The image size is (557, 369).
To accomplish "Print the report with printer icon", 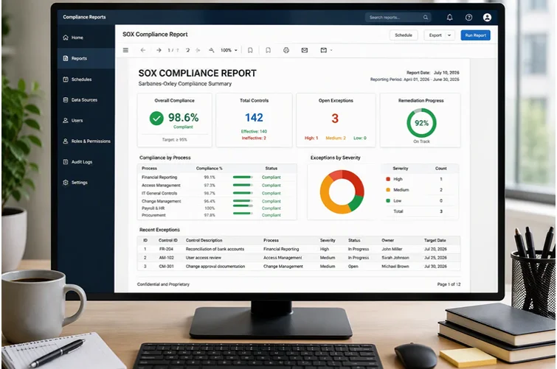I will [x=286, y=50].
